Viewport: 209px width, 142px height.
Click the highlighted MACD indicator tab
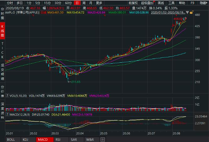45,139
